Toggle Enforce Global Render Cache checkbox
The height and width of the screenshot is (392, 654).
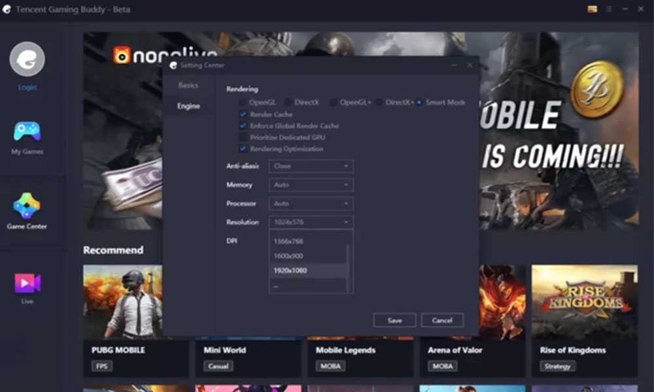[x=243, y=126]
